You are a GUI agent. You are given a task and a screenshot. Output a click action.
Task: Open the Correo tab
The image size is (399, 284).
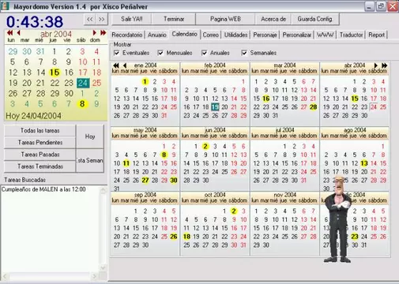pyautogui.click(x=210, y=35)
